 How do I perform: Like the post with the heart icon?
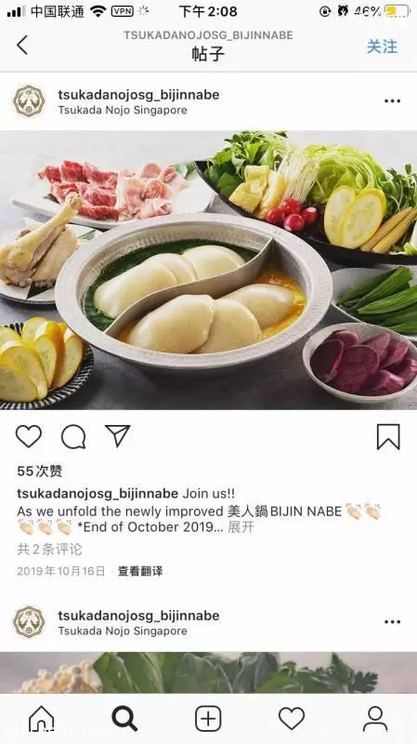tap(29, 436)
